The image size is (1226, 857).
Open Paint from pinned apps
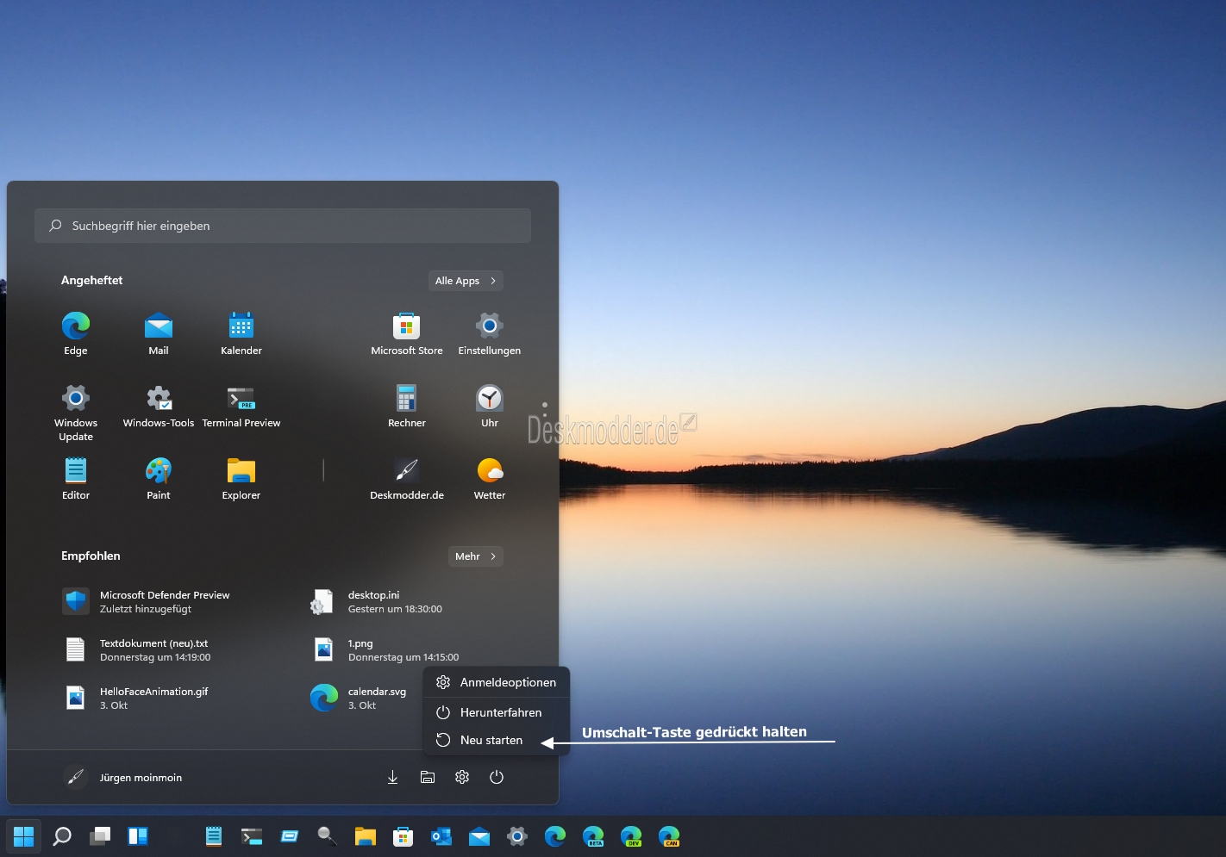click(x=159, y=478)
